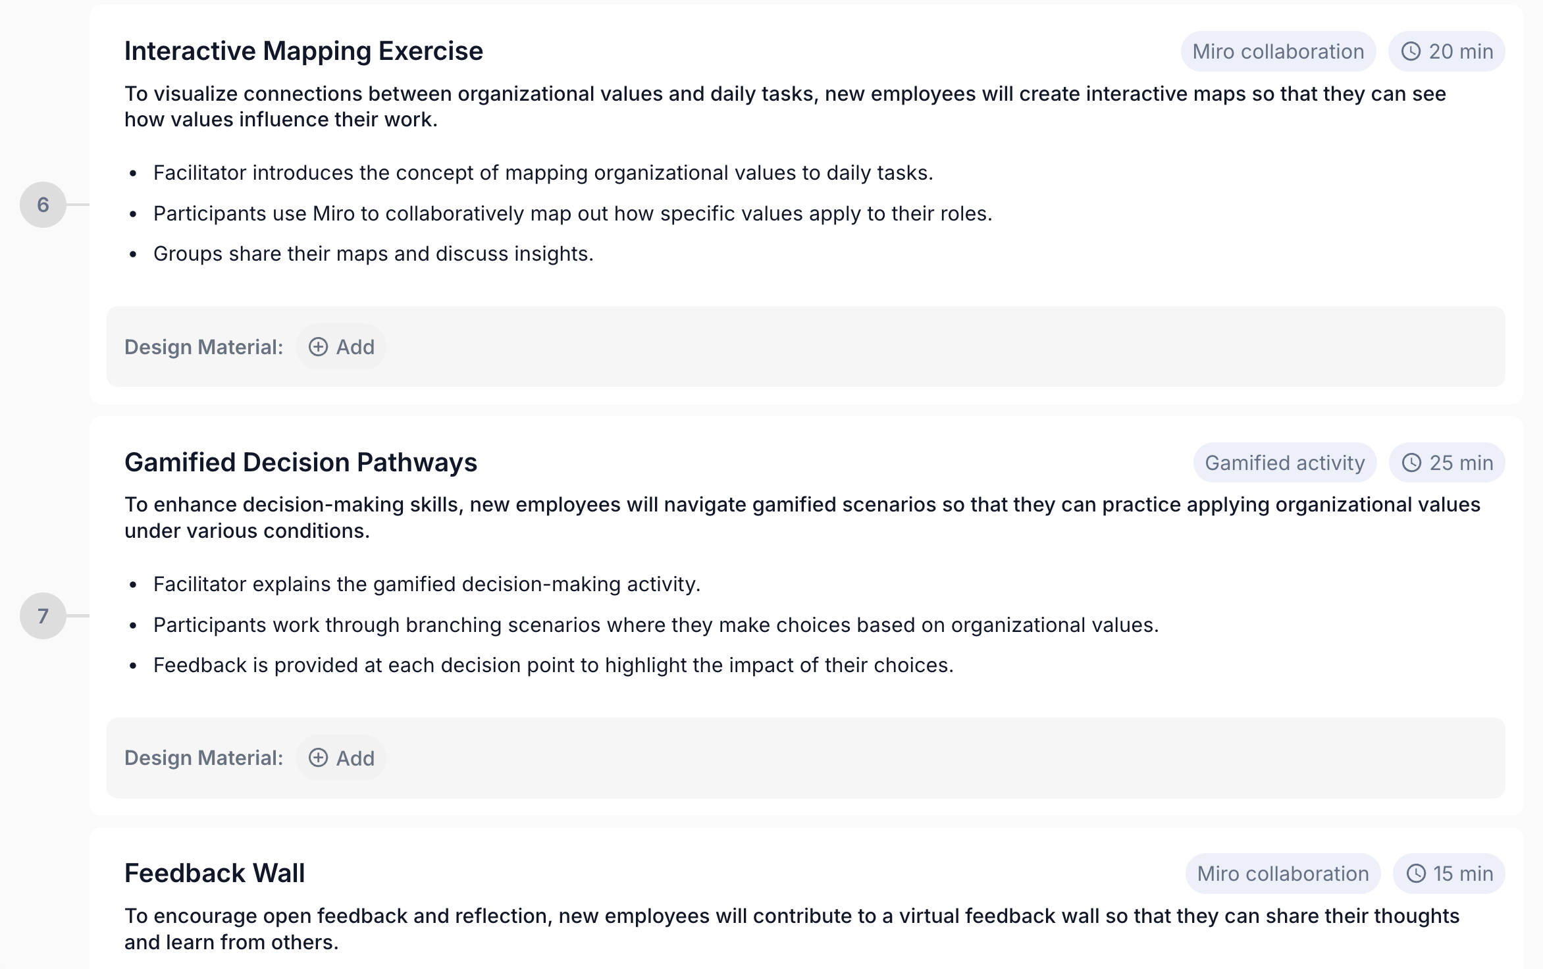Click the plus icon in step 7 Design Material

tap(318, 758)
